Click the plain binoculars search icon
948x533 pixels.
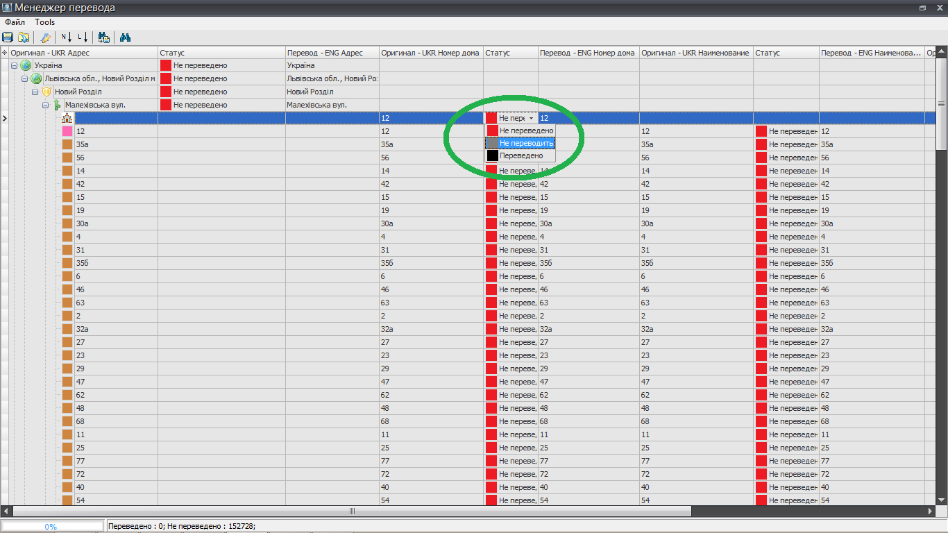pyautogui.click(x=126, y=37)
